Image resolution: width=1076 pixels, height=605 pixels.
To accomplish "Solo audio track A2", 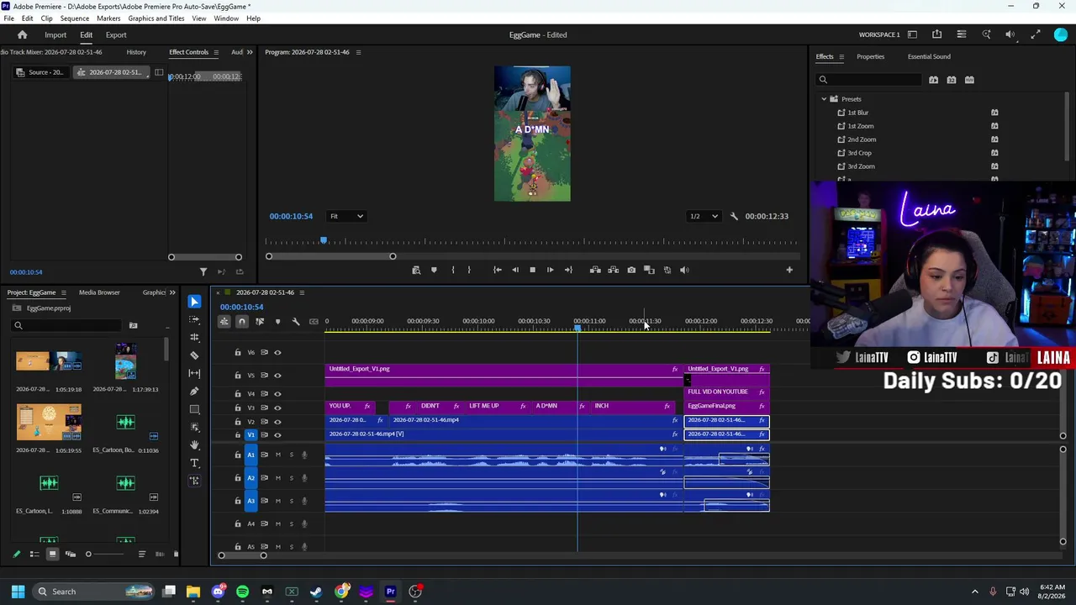I will pyautogui.click(x=292, y=477).
